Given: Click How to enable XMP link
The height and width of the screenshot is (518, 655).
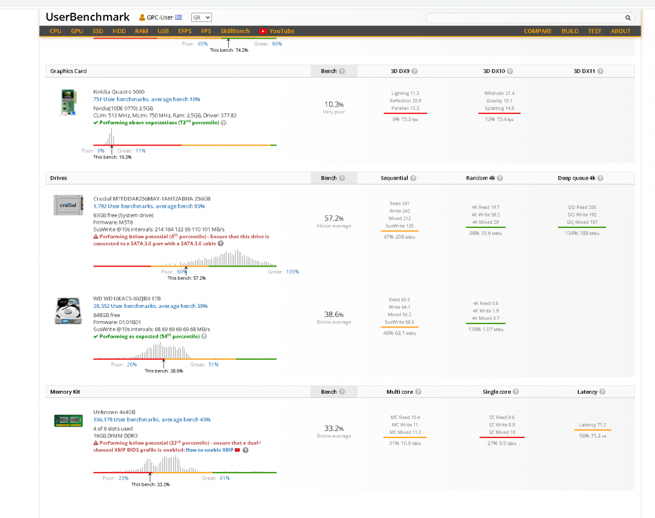Looking at the screenshot, I should [x=209, y=450].
